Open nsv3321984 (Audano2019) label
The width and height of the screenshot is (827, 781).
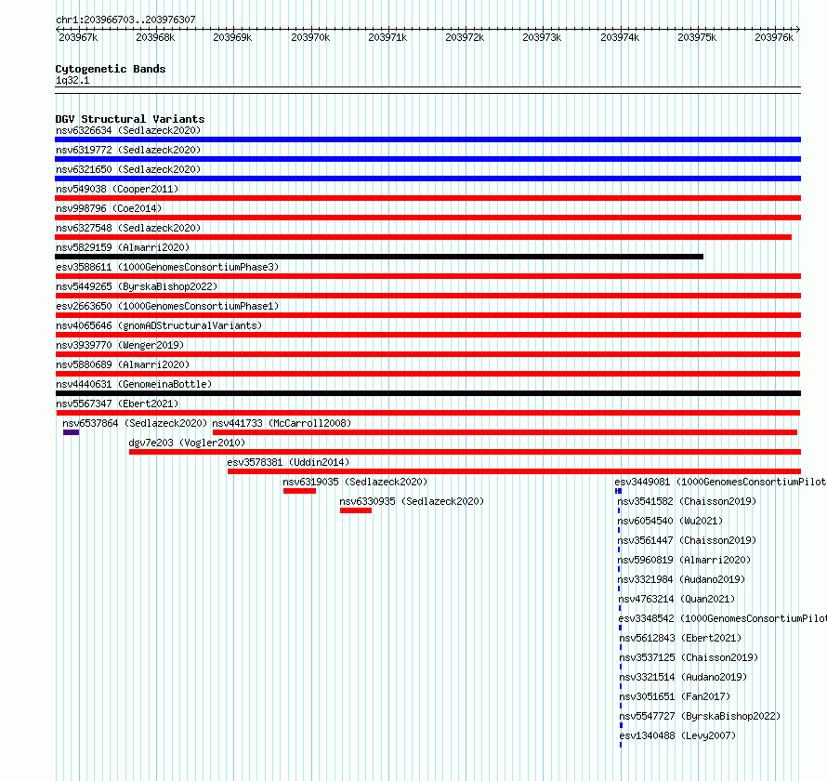tap(681, 579)
